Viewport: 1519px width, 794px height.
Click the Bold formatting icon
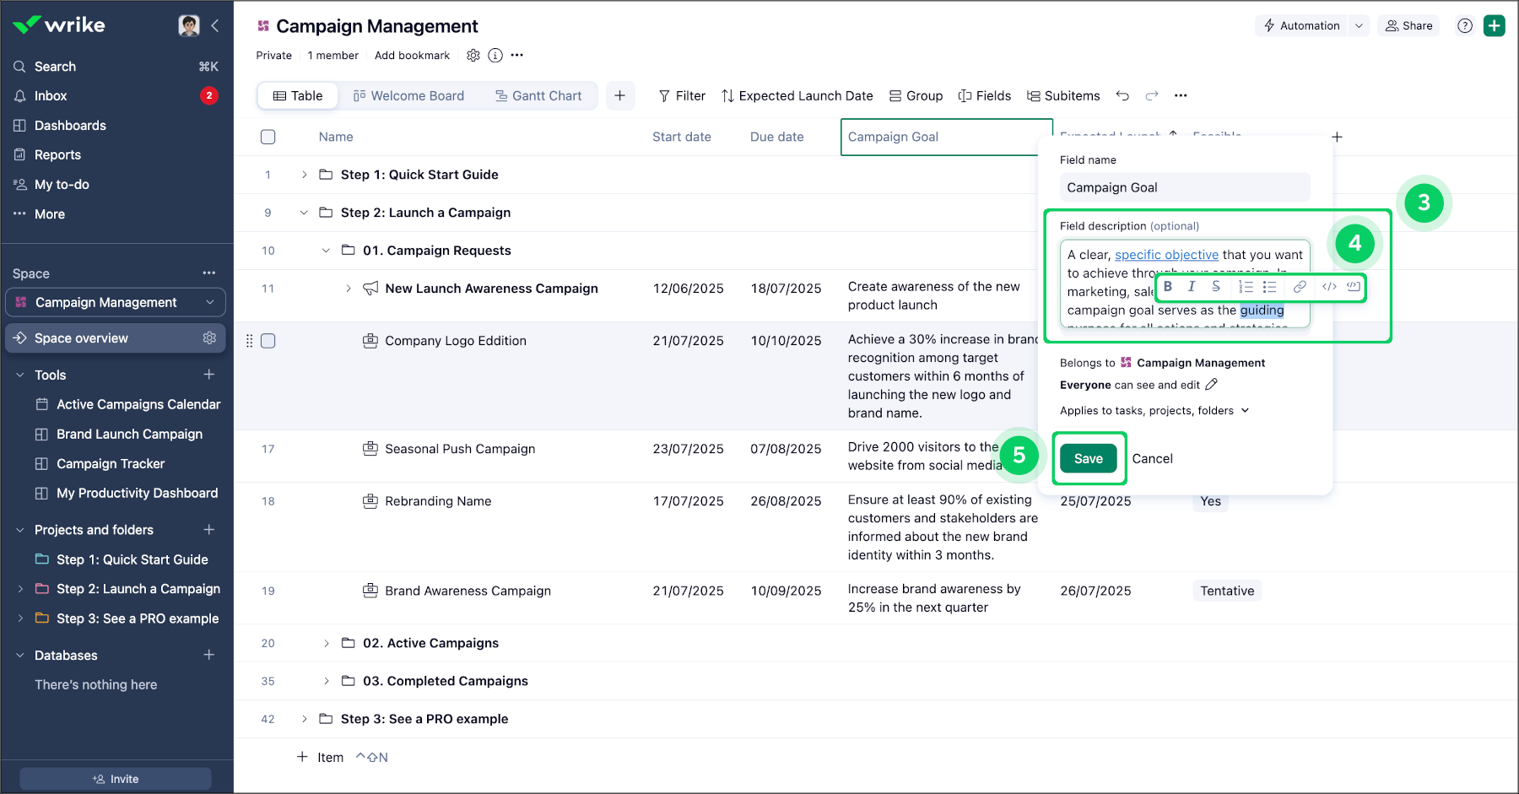coord(1168,287)
